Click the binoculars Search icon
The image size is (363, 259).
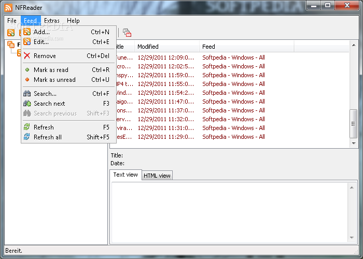[x=27, y=93]
